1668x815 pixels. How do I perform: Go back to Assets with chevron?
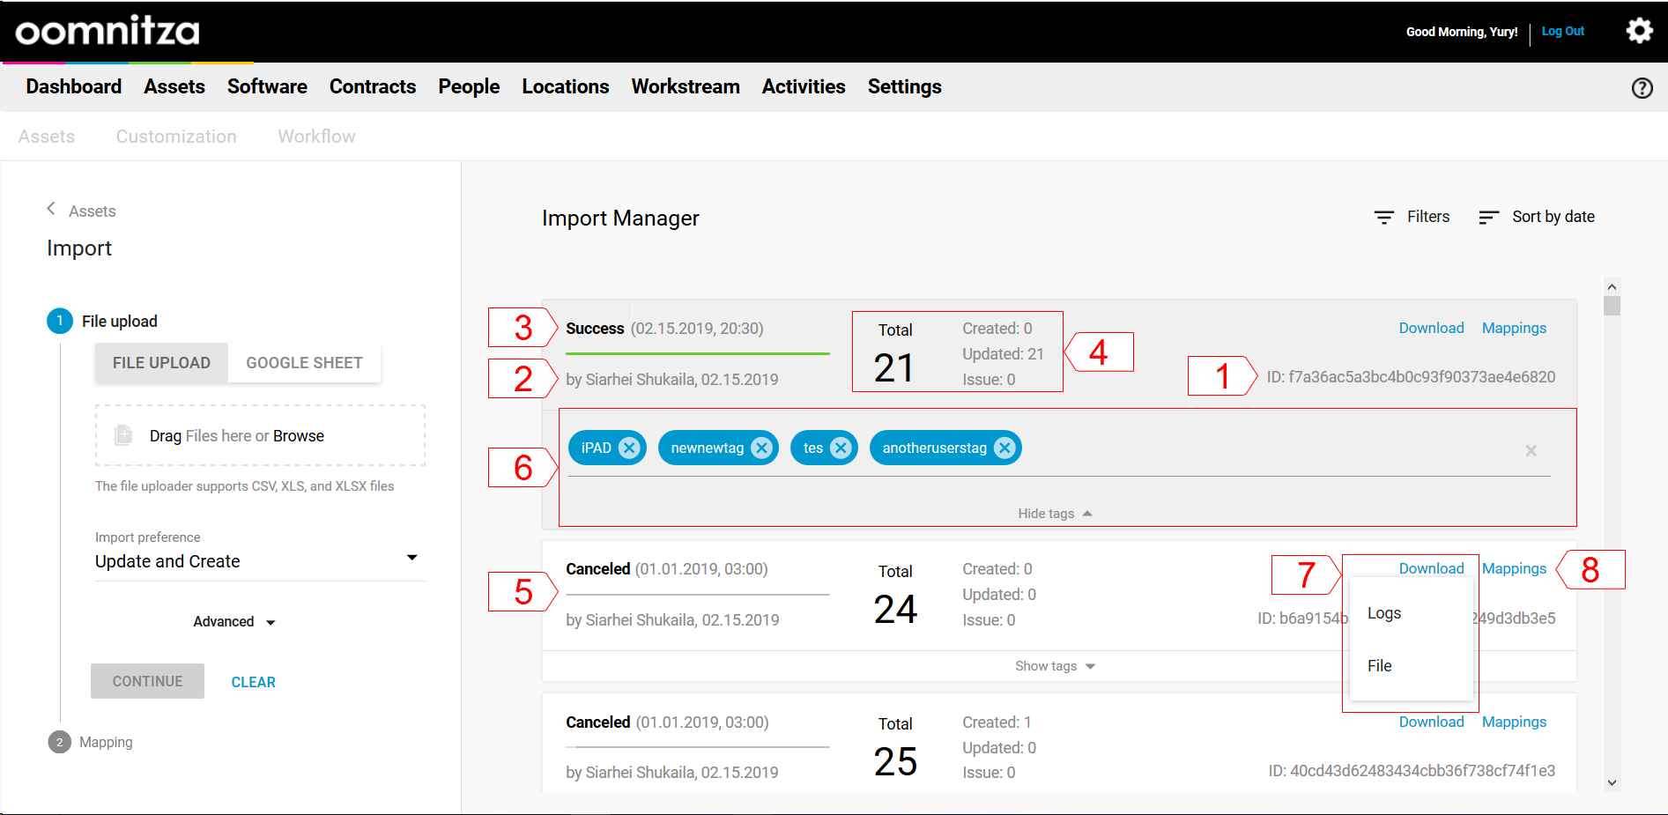click(x=51, y=209)
